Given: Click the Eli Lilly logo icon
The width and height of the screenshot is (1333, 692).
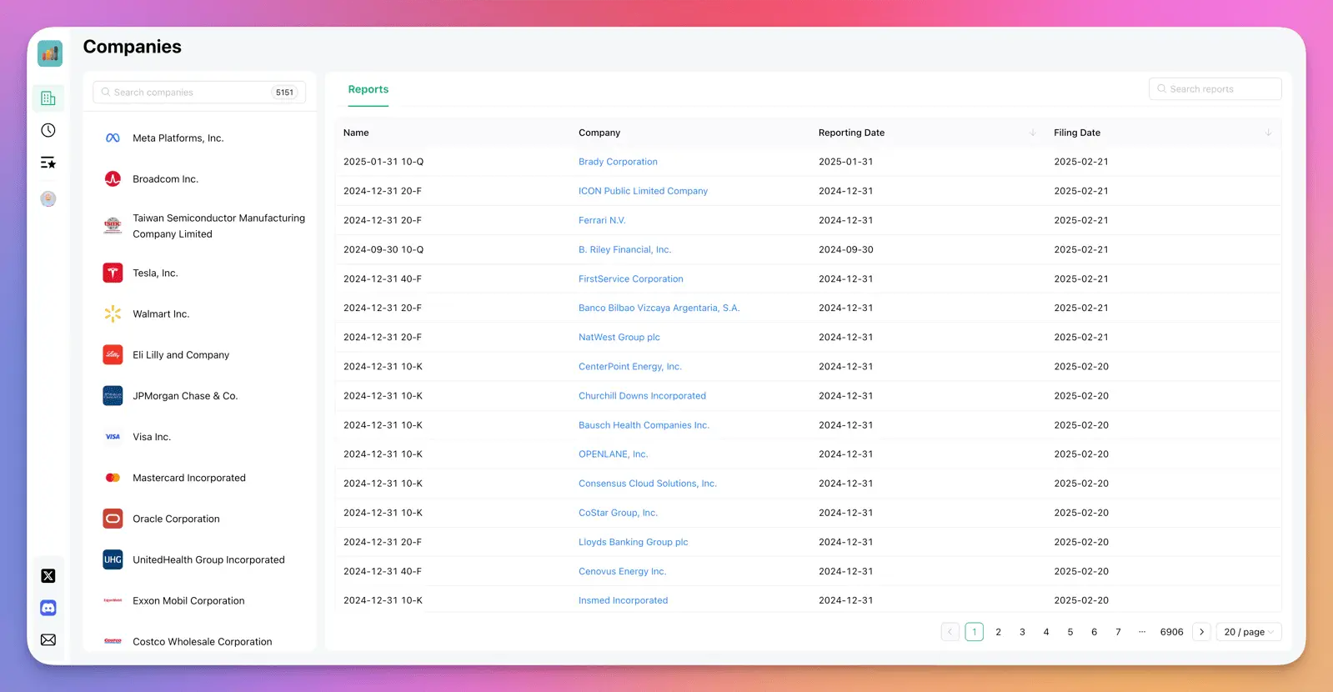Looking at the screenshot, I should tap(113, 354).
